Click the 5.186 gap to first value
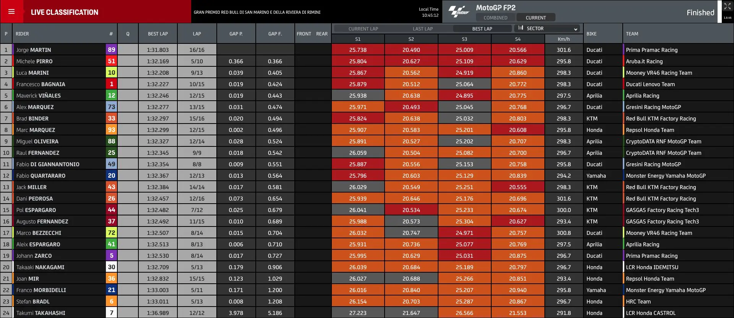 point(275,313)
